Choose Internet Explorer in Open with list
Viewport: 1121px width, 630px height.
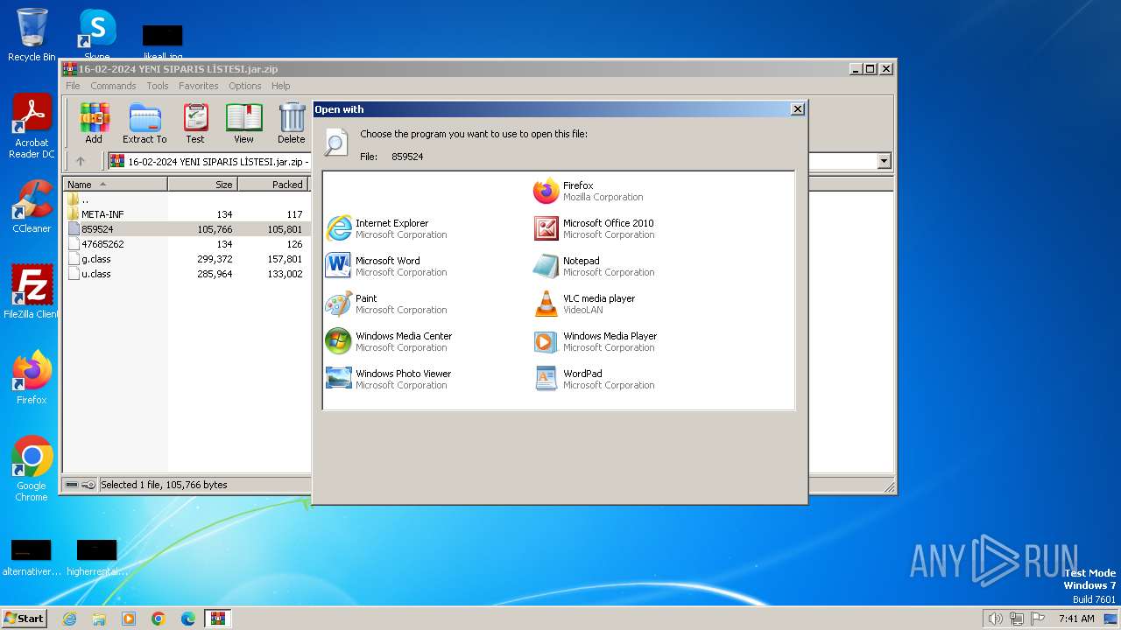(x=386, y=228)
